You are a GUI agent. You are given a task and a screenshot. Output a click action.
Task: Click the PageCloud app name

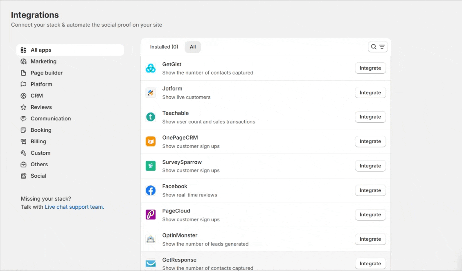(x=176, y=211)
